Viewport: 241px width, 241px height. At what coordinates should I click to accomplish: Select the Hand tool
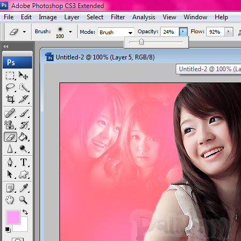[x=10, y=200]
